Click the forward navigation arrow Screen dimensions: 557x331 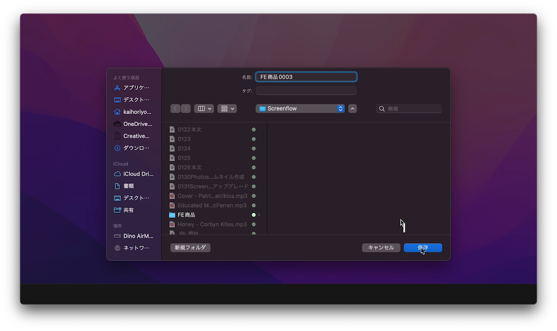point(186,108)
